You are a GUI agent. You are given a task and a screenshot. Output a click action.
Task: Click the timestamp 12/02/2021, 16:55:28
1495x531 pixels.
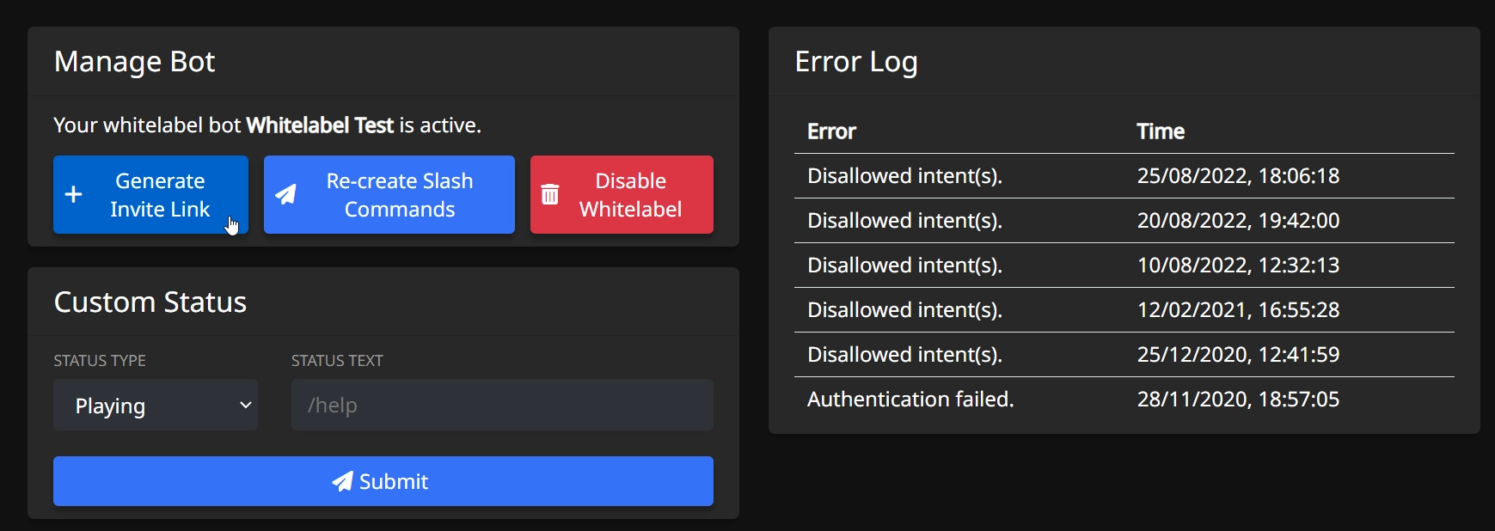click(1238, 310)
